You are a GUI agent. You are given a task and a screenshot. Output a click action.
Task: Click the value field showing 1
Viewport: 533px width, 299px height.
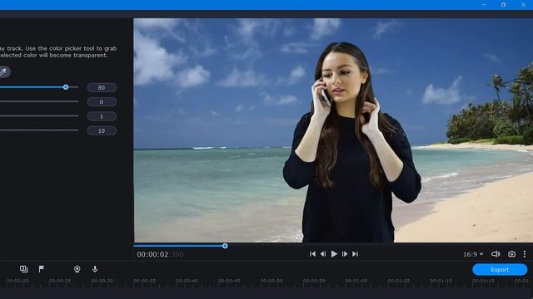(102, 116)
